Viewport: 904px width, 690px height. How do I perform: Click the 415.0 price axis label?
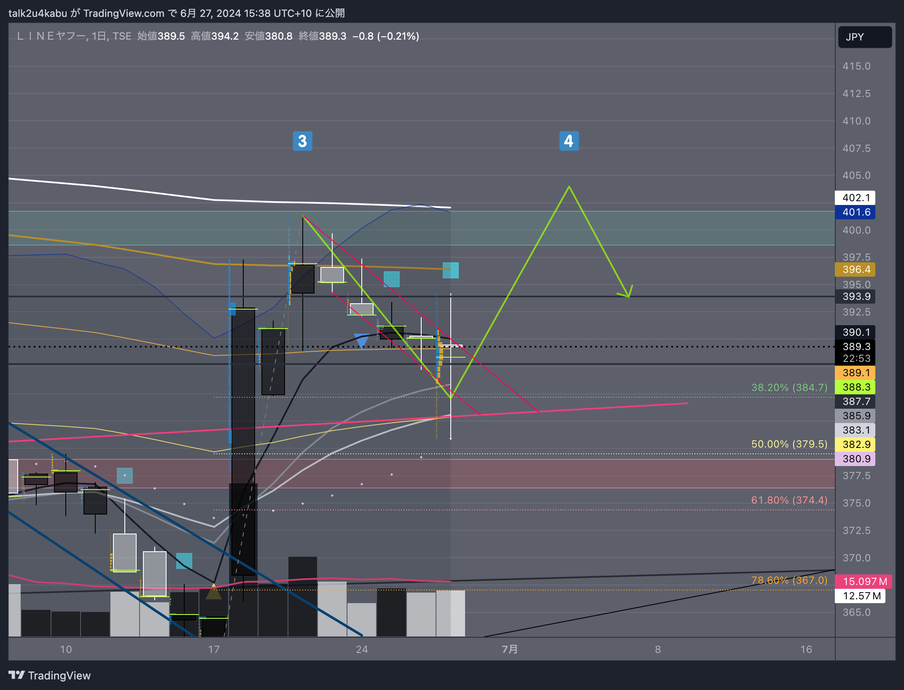tap(856, 66)
